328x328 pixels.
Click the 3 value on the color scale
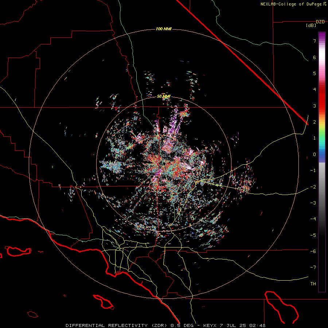click(x=315, y=106)
